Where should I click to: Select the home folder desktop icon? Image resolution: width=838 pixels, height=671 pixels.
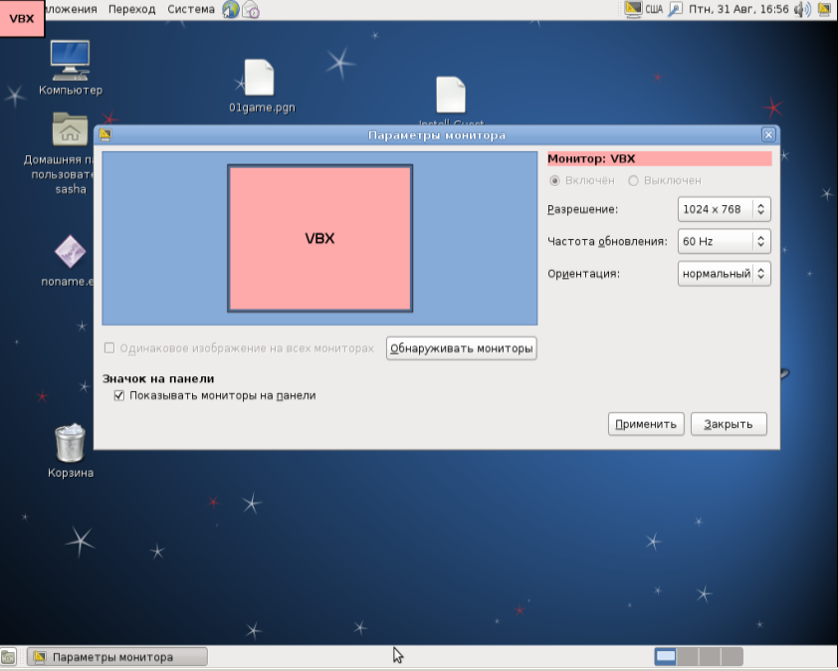[70, 129]
